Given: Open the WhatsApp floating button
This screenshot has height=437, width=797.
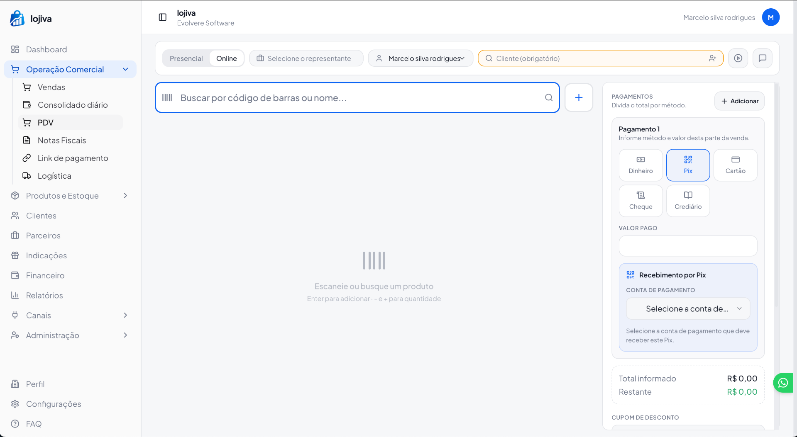Looking at the screenshot, I should [x=783, y=383].
